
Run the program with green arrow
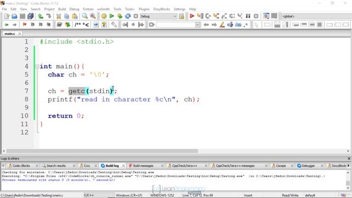(112, 16)
